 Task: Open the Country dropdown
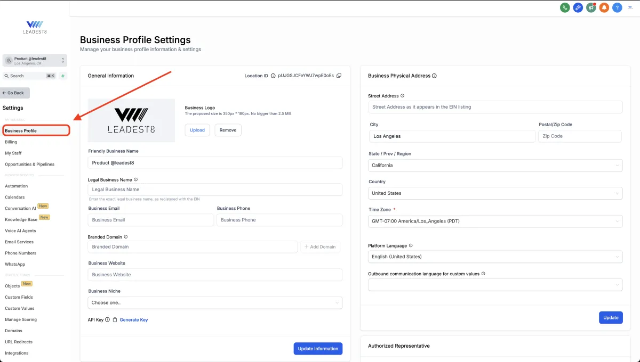coord(495,193)
